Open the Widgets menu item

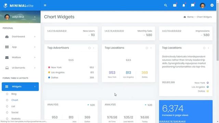[x=20, y=86]
